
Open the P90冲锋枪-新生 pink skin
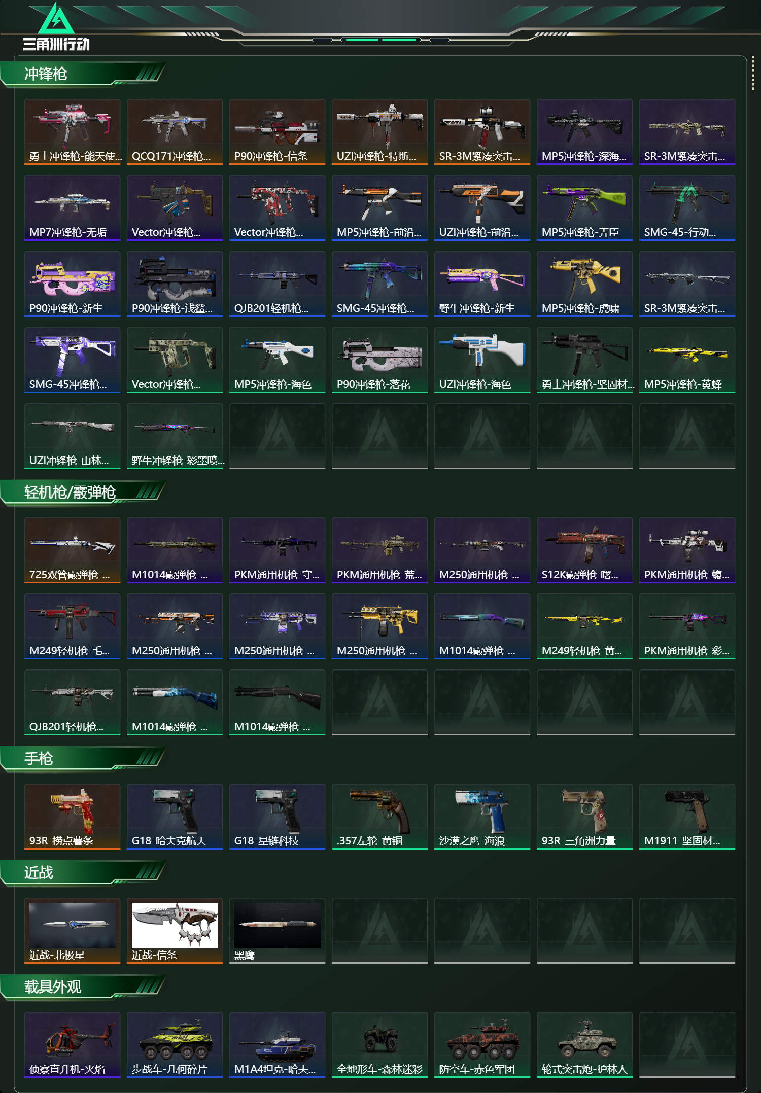[72, 284]
